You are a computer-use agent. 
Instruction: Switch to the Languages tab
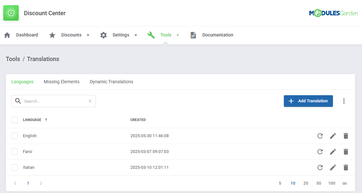pos(22,82)
